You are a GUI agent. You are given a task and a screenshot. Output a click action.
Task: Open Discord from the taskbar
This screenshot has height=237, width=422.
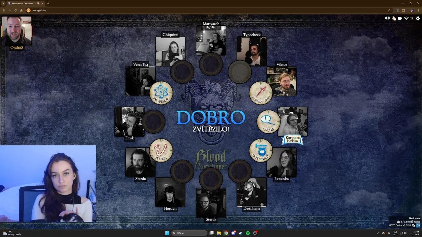pyautogui.click(x=233, y=233)
